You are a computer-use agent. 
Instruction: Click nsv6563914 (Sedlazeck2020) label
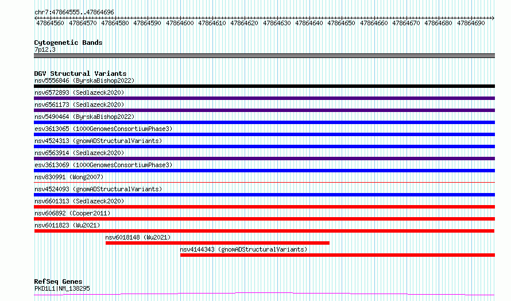pos(79,153)
